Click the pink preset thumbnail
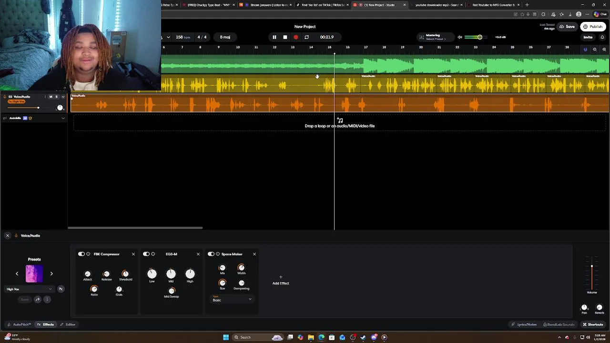Image resolution: width=610 pixels, height=343 pixels. pos(34,273)
